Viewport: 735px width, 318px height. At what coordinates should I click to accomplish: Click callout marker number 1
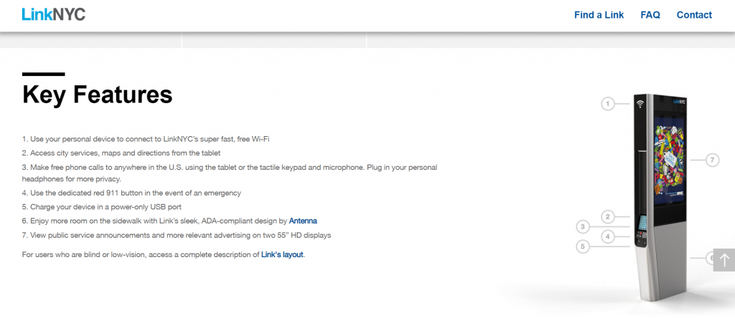pos(607,104)
